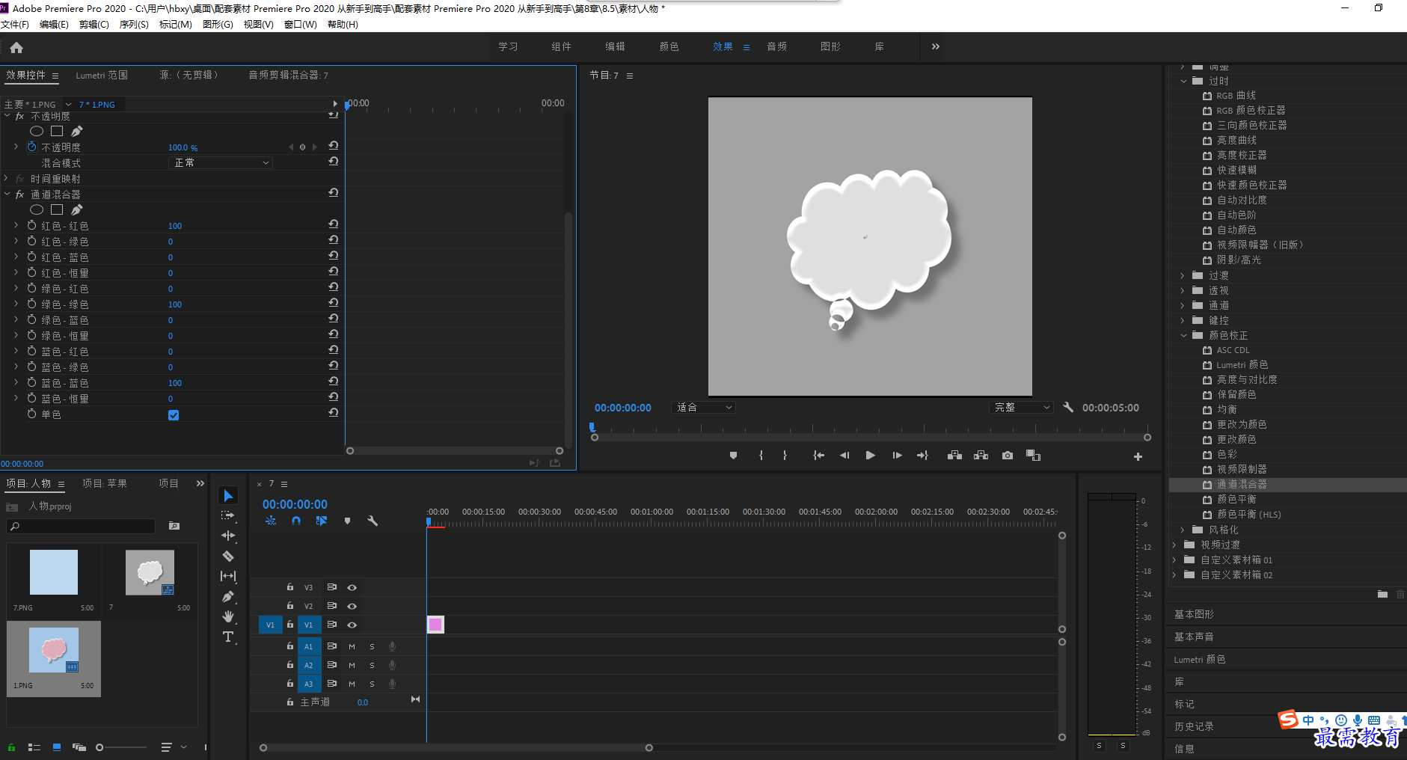The height and width of the screenshot is (760, 1407).
Task: Open the Lumetri 范围 panel tab
Action: 102,75
